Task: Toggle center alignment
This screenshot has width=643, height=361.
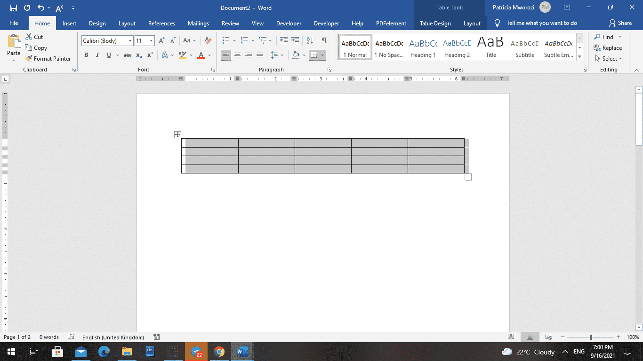Action: (x=237, y=55)
